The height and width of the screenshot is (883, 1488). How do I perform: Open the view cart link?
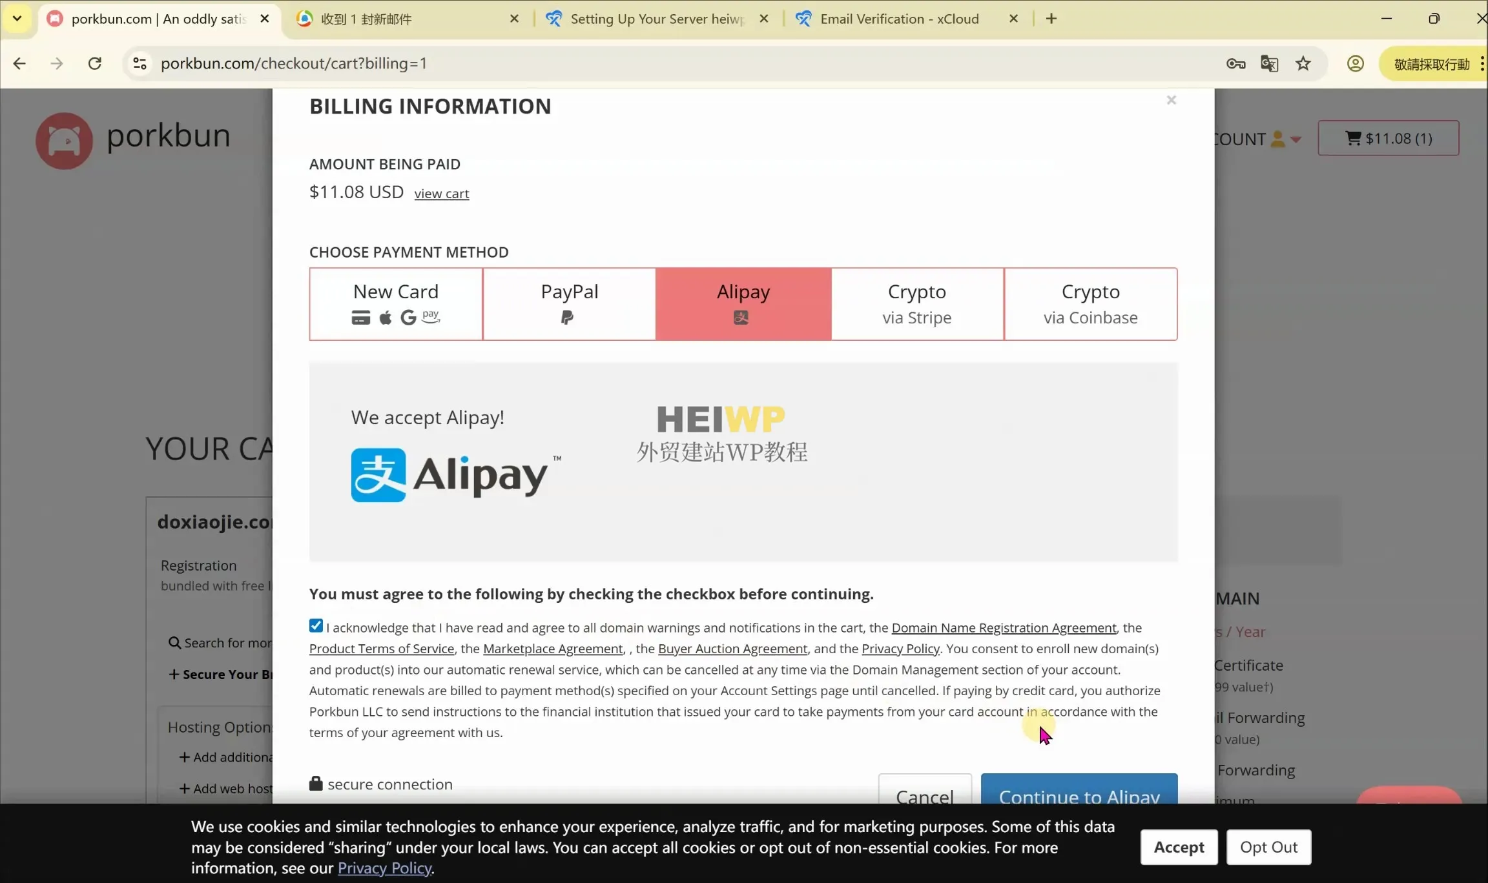click(x=442, y=194)
